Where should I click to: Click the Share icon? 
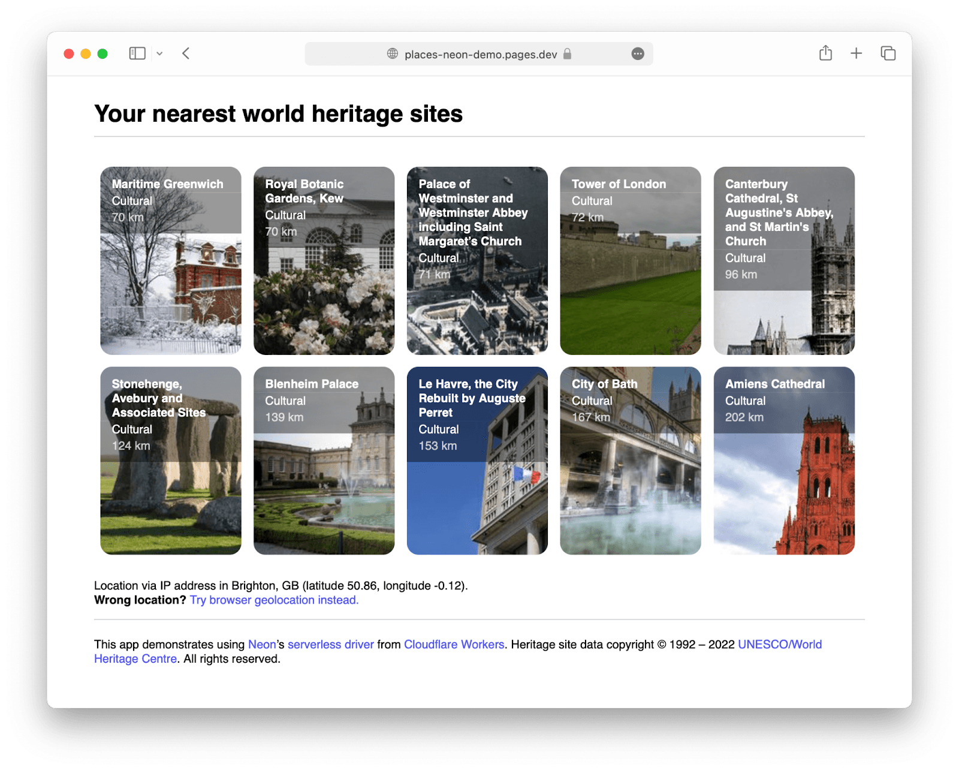click(826, 53)
